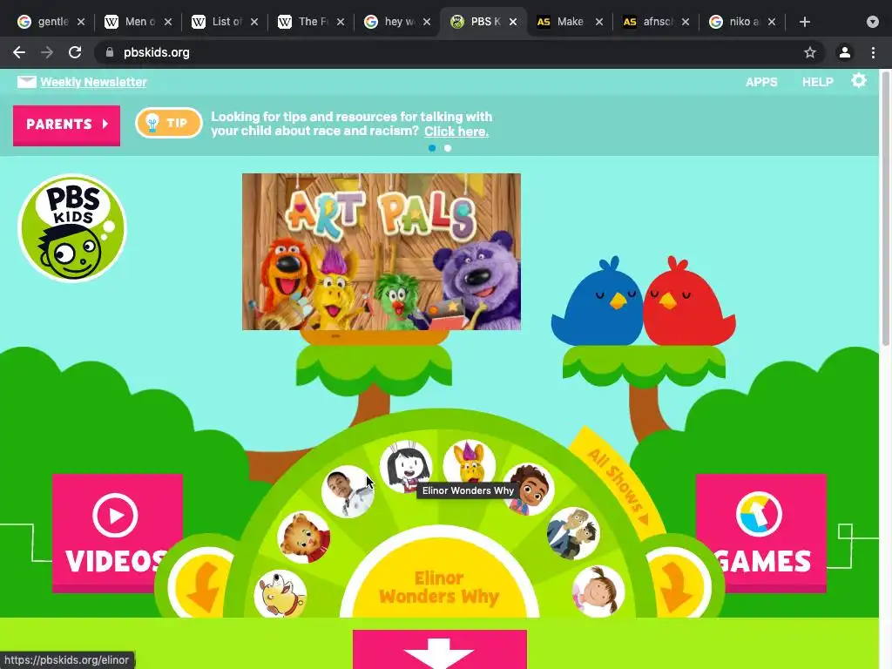Open Chrome three-dot menu
The height and width of the screenshot is (669, 892).
click(873, 52)
